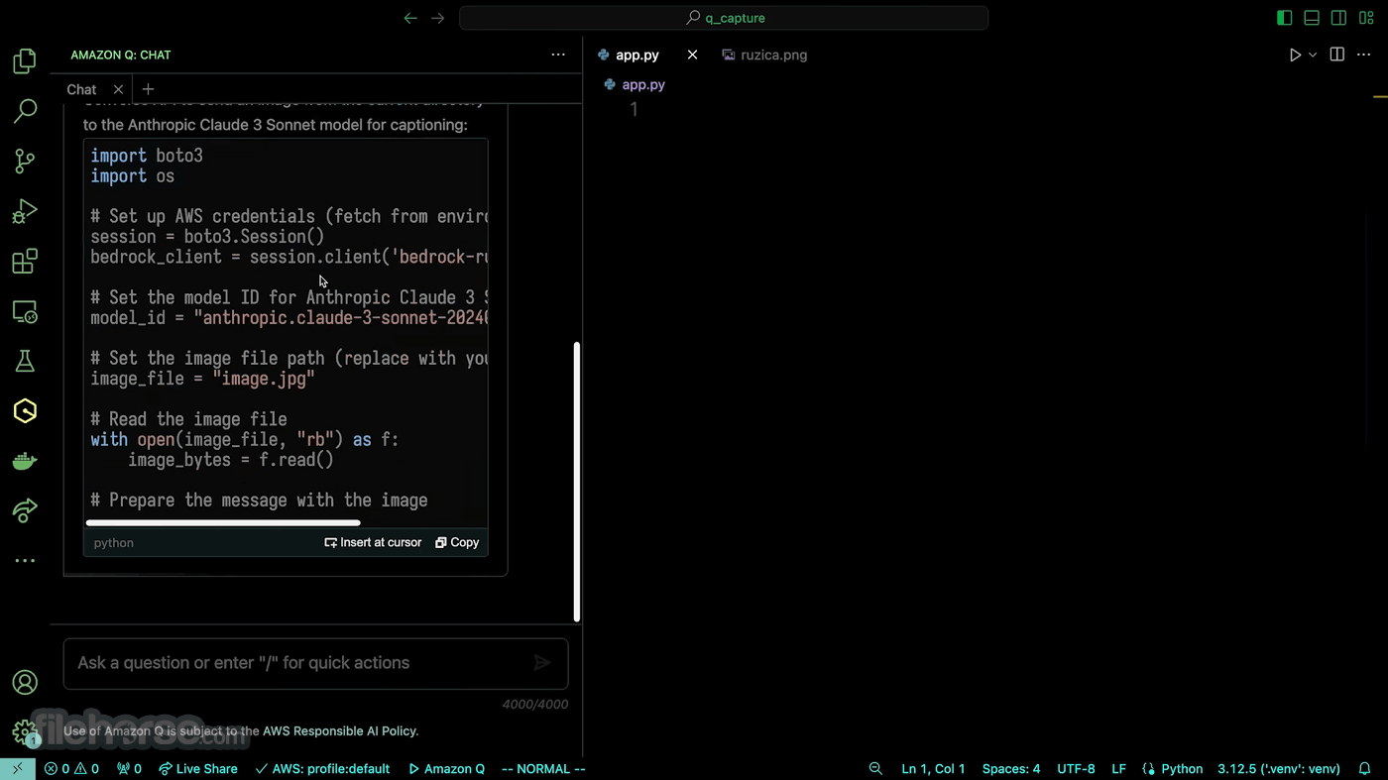Click the image_file = "image.jpg" line
This screenshot has width=1388, height=780.
[x=203, y=379]
